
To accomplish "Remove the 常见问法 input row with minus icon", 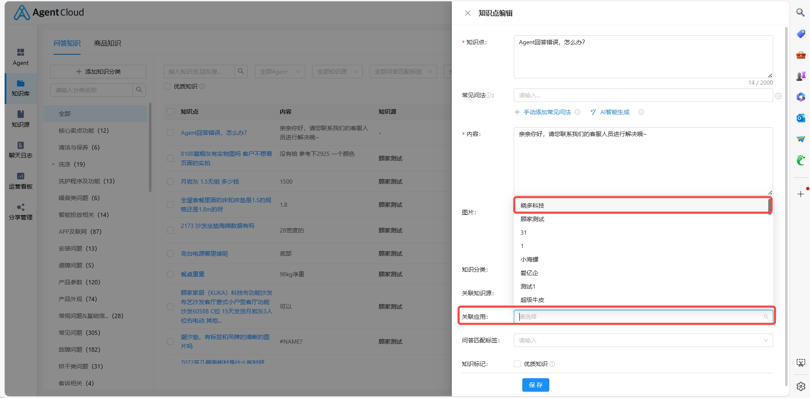I will 778,96.
